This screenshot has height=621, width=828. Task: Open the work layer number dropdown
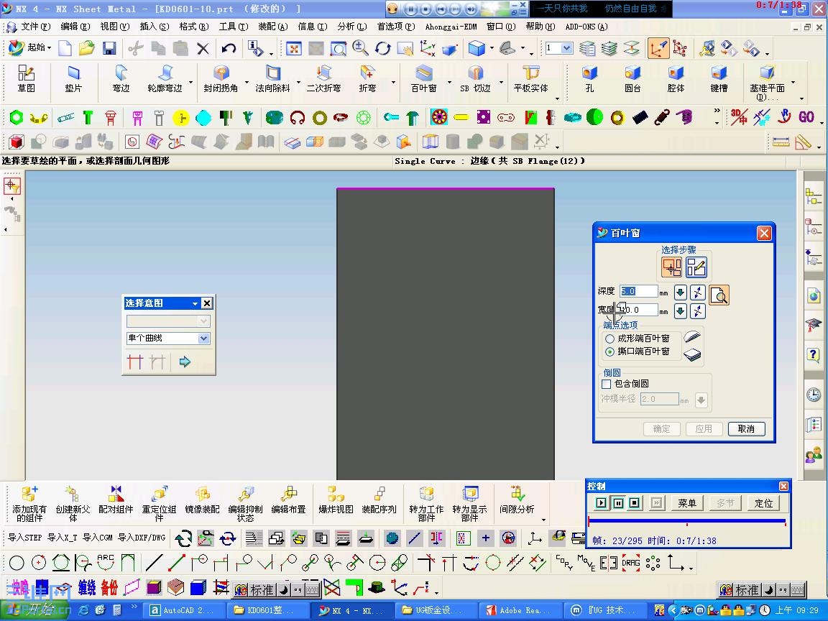566,49
